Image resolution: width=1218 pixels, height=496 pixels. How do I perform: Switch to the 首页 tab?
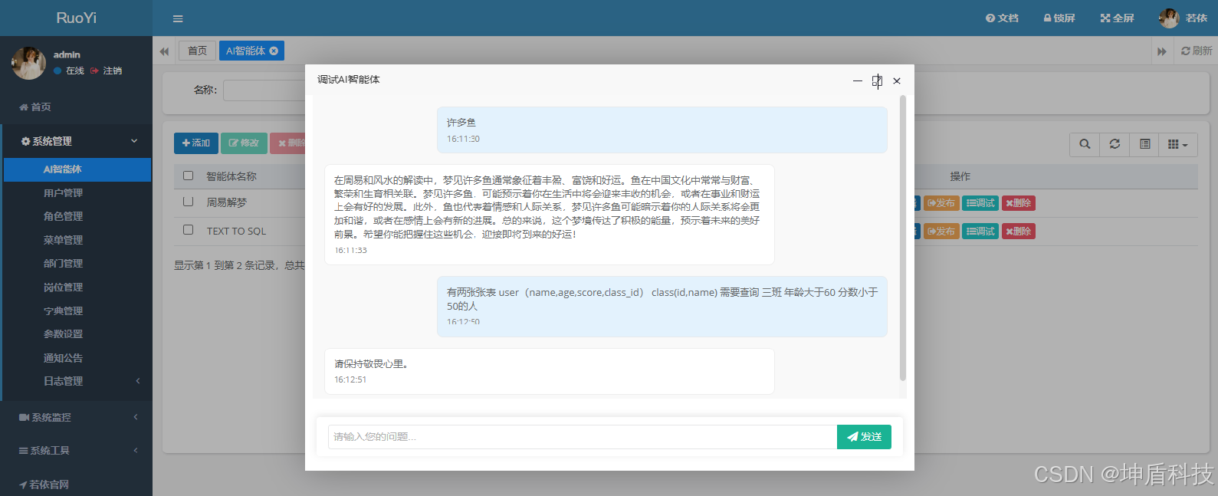tap(198, 51)
